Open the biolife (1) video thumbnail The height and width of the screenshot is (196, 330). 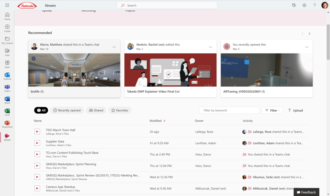pyautogui.click(x=74, y=70)
